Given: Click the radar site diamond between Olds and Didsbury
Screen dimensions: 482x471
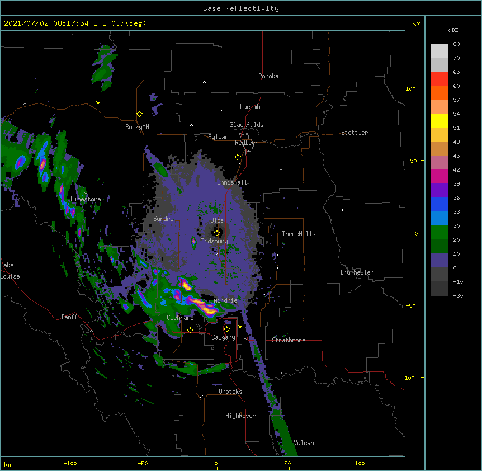Looking at the screenshot, I should [x=217, y=233].
